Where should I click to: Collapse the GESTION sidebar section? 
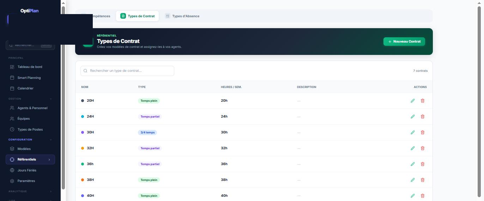click(x=51, y=99)
